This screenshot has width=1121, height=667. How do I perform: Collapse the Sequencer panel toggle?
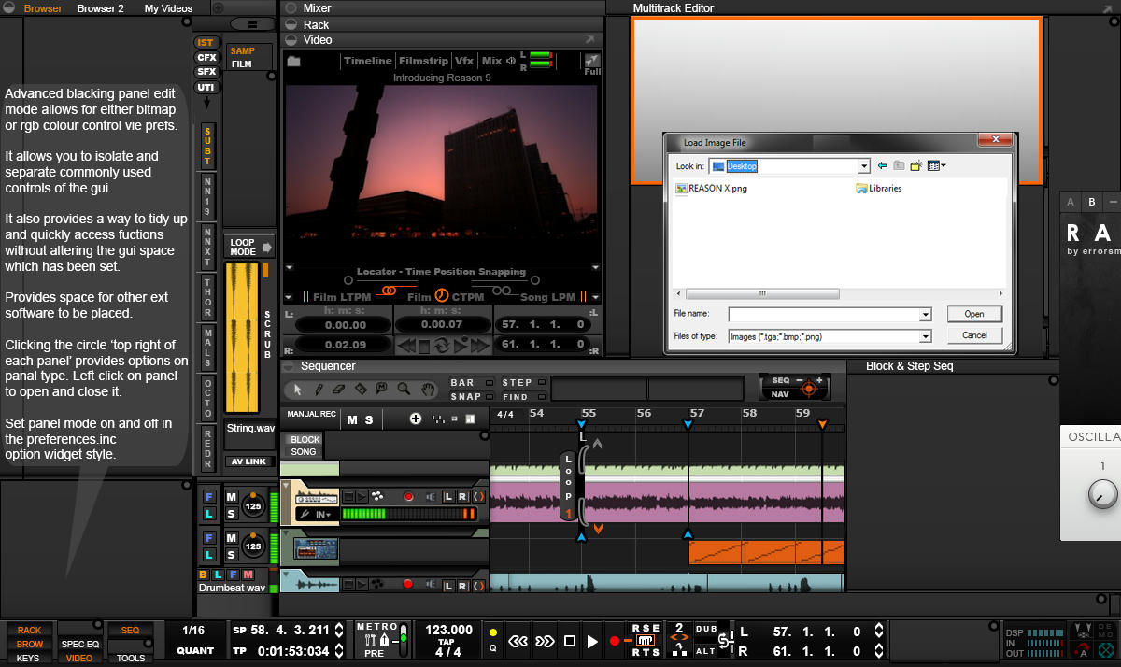pos(290,366)
